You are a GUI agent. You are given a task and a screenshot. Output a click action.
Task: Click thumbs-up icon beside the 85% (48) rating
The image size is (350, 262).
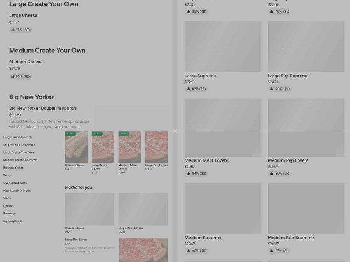click(x=189, y=12)
